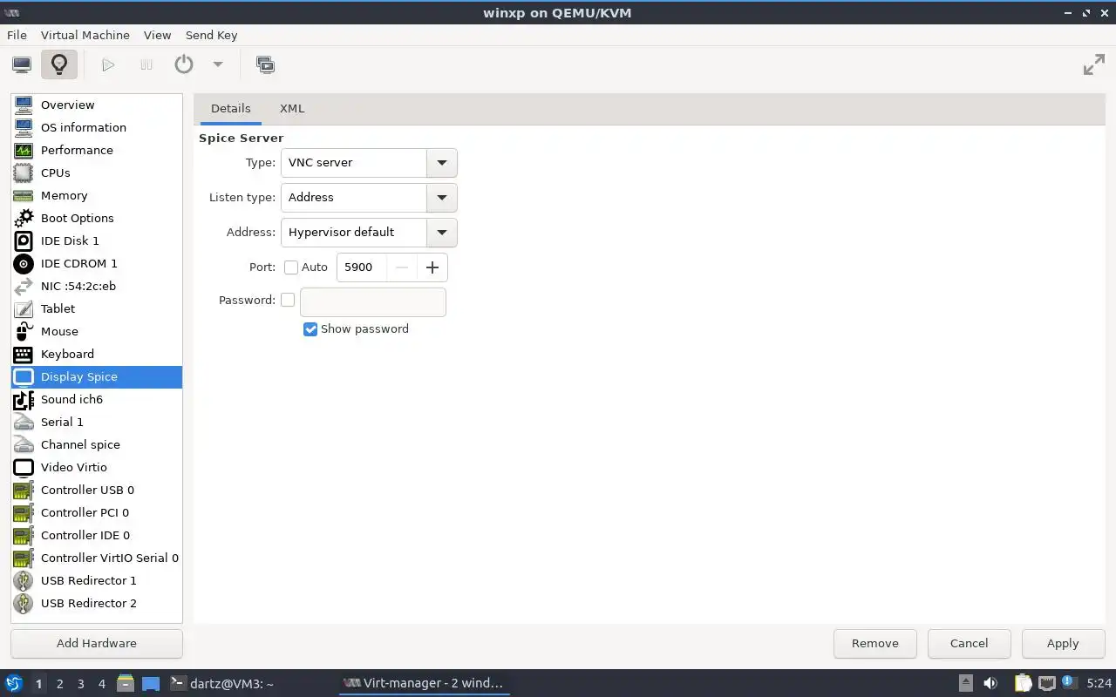Viewport: 1116px width, 697px height.
Task: Select Controller USB 0 entry
Action: 97,490
